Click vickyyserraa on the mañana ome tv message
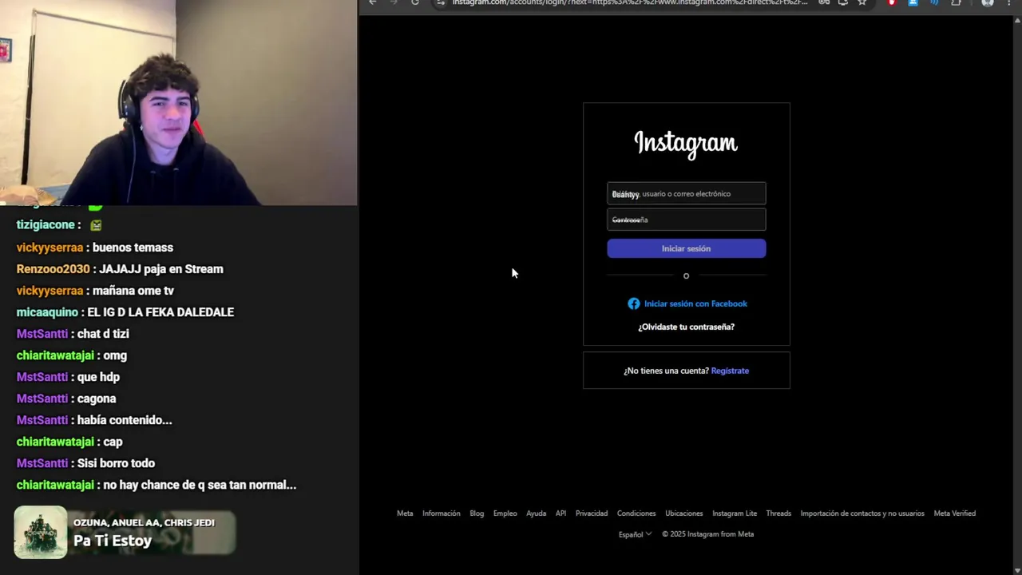Viewport: 1022px width, 575px height. click(x=50, y=291)
